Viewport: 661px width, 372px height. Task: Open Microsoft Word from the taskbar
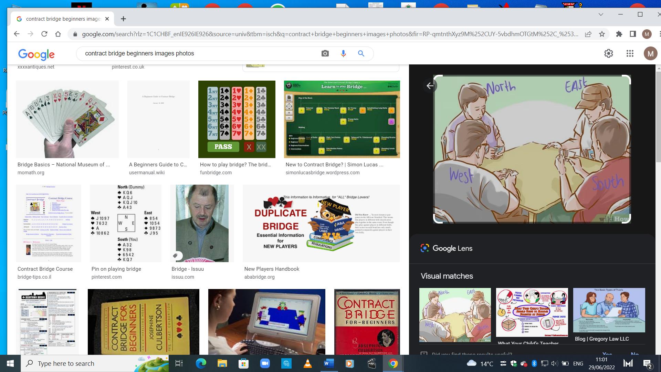click(x=329, y=363)
